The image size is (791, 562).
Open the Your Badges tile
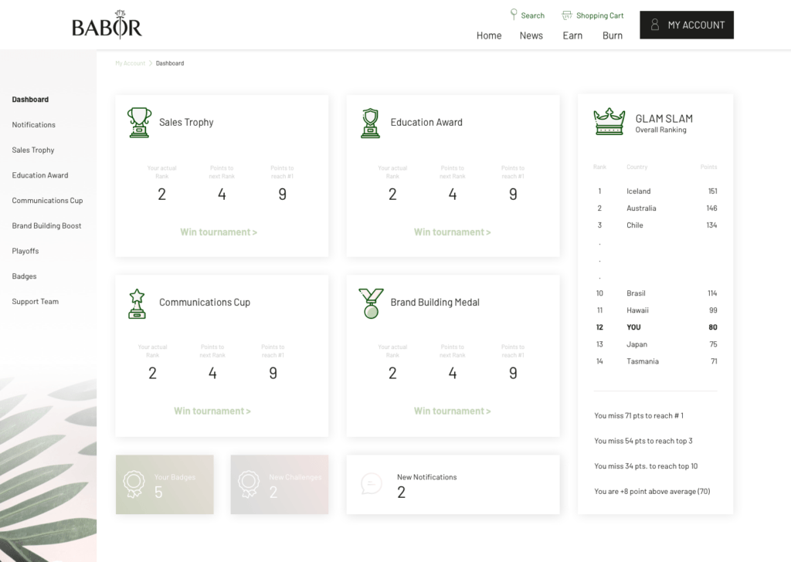pos(165,484)
